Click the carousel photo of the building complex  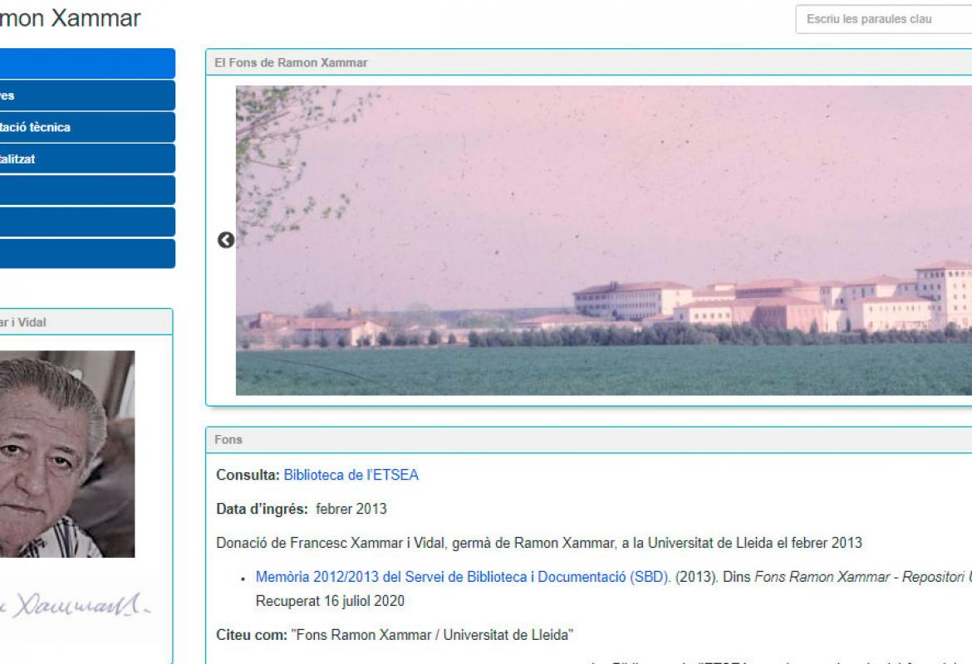pos(603,240)
